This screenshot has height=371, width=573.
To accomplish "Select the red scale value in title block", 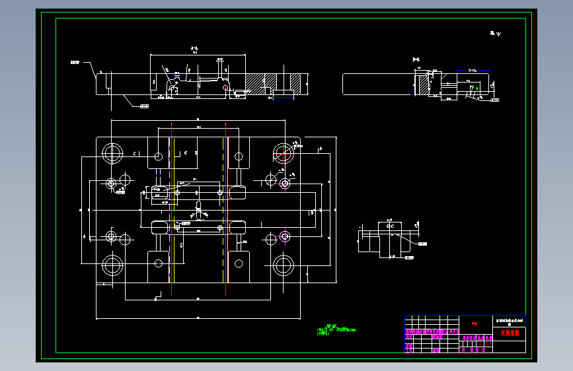I will [x=488, y=344].
